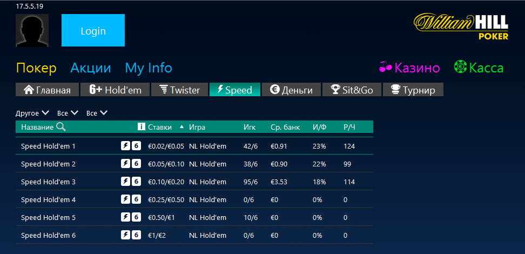Click the €0.10/€0.20 stakes cell
The height and width of the screenshot is (254, 525).
point(166,182)
